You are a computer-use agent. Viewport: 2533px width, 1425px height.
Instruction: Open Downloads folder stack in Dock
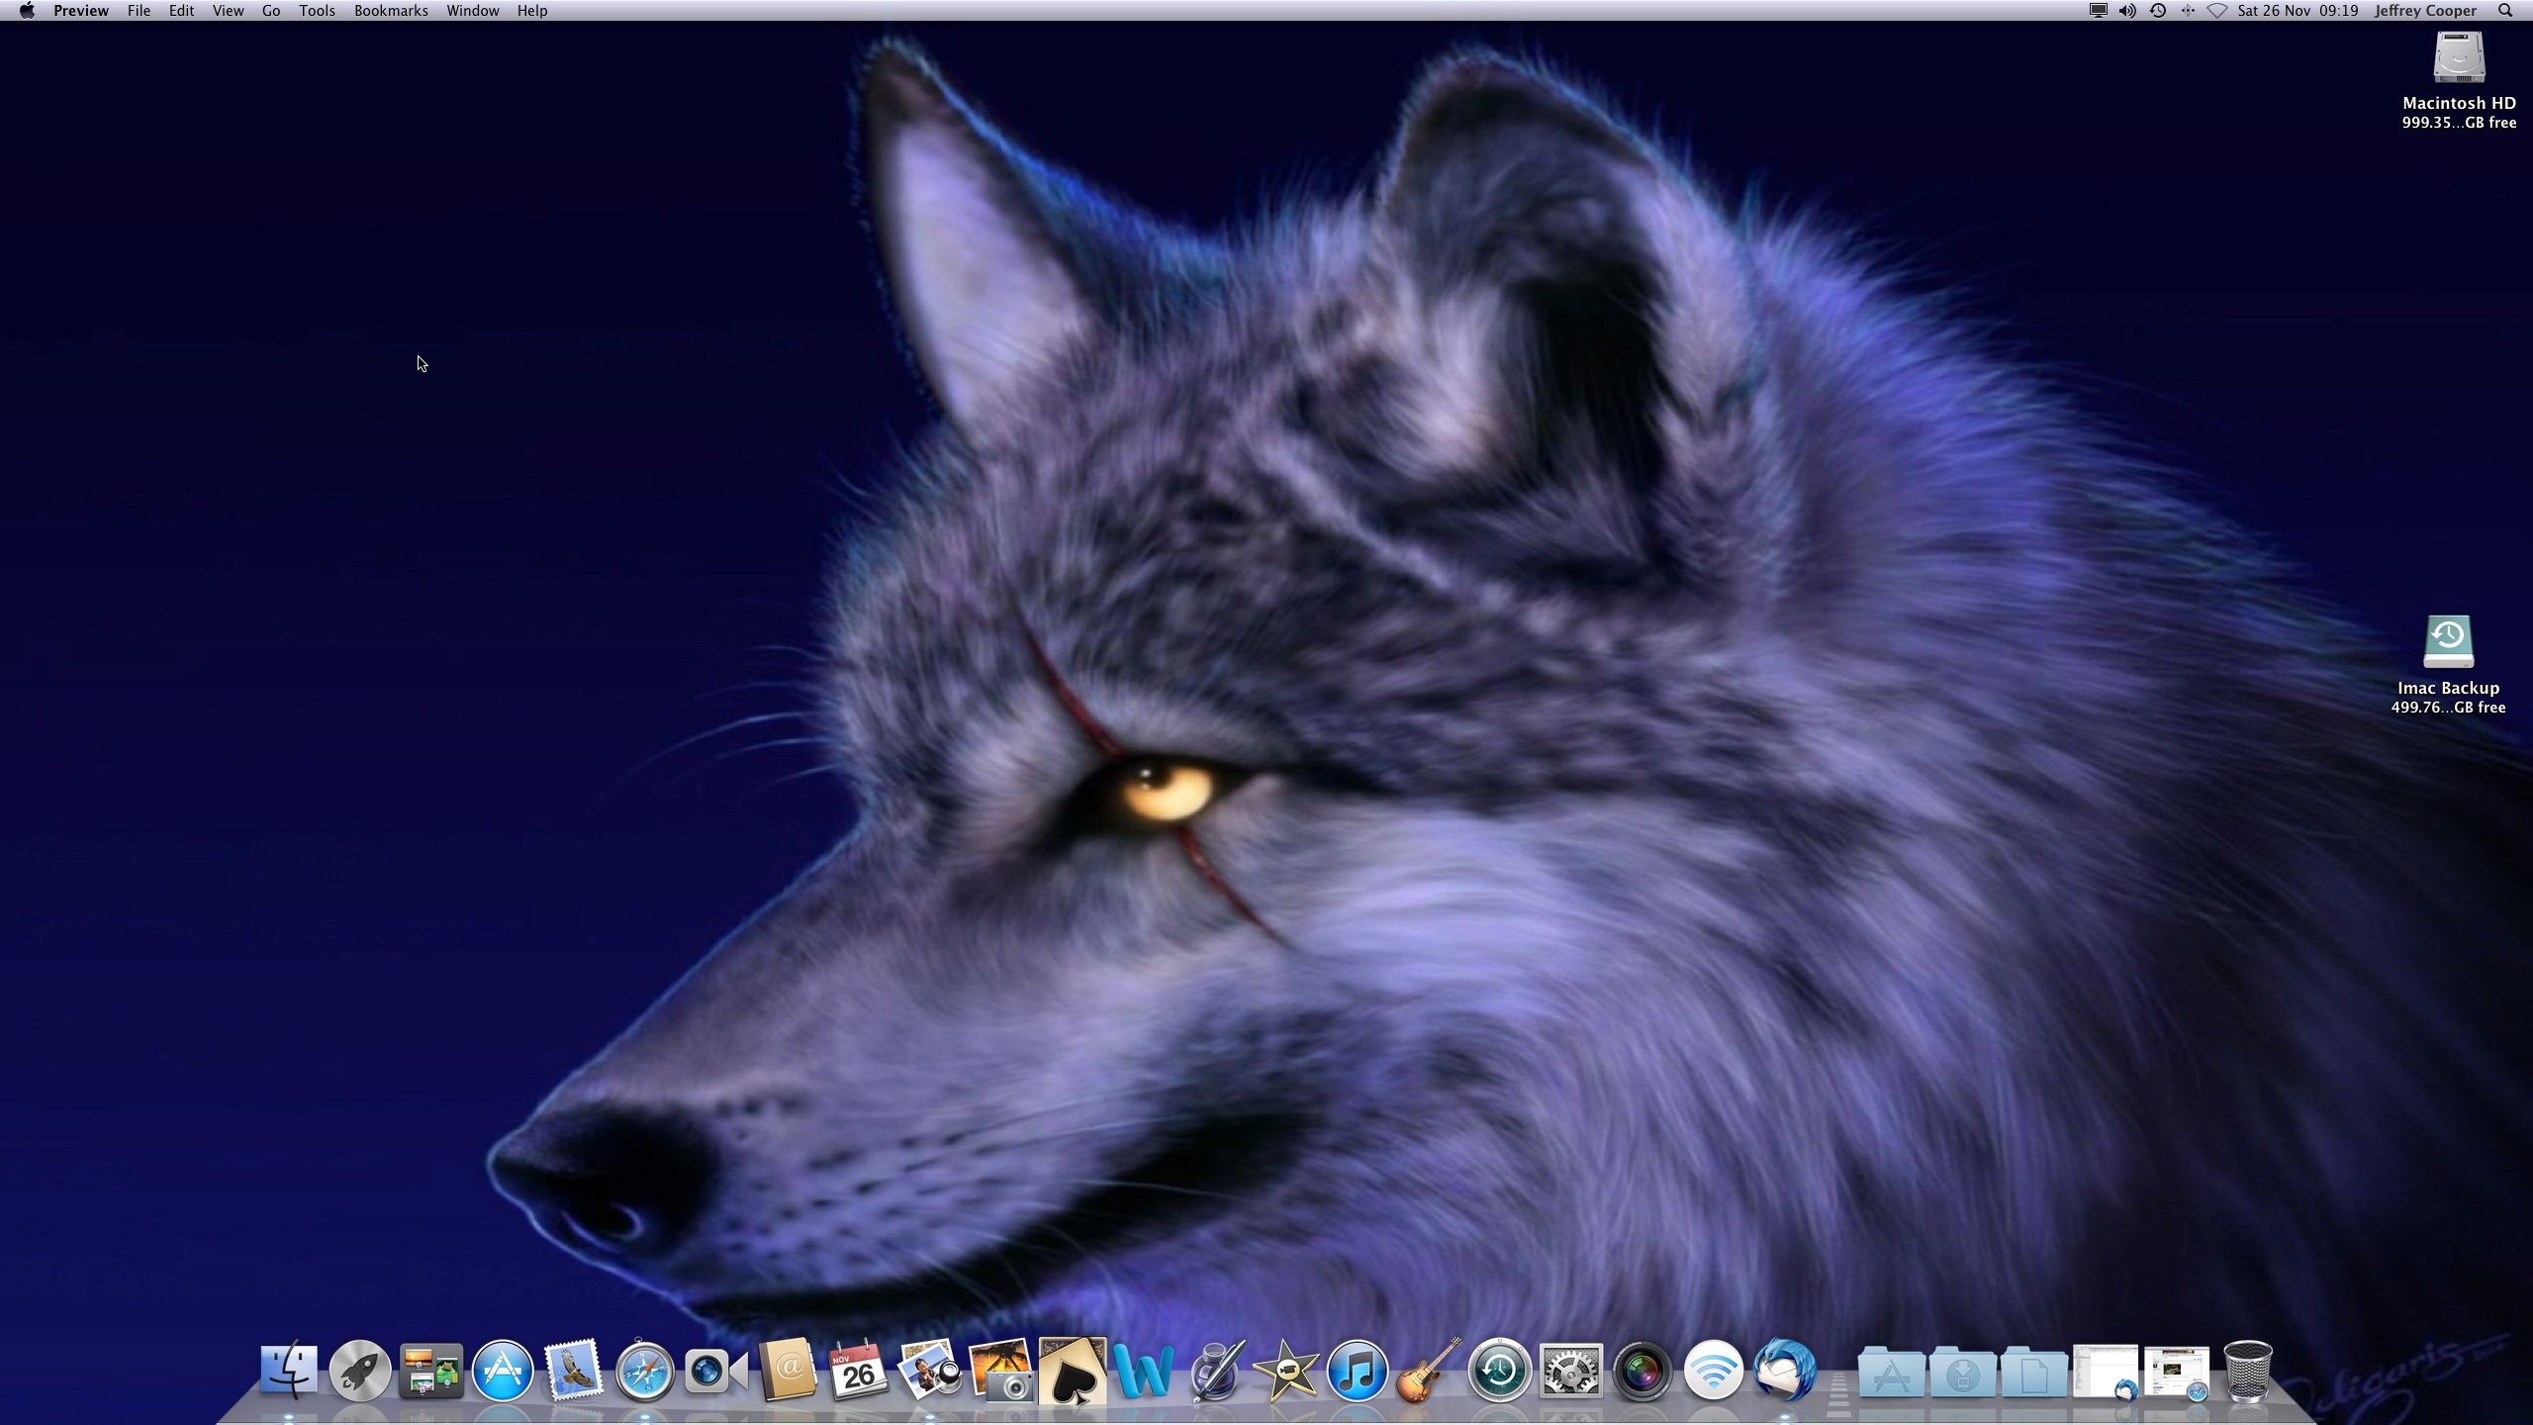click(x=1962, y=1372)
